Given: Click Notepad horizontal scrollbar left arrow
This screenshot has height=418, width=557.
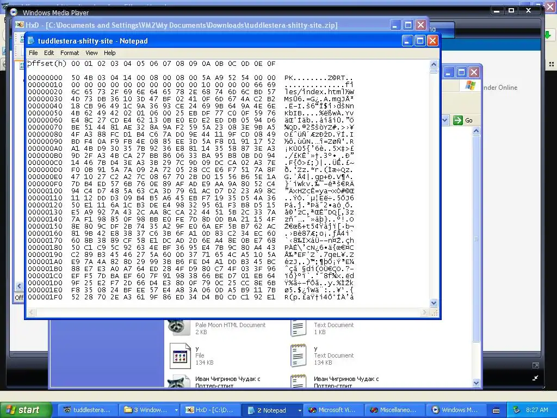Looking at the screenshot, I should click(31, 312).
